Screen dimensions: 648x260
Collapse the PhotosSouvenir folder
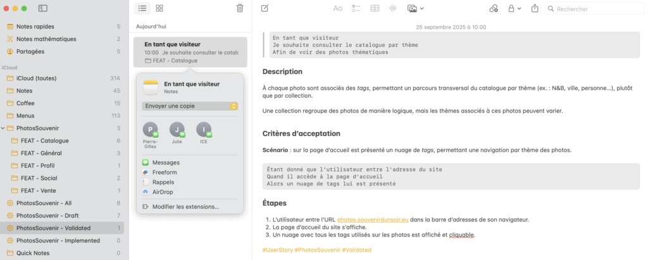click(x=3, y=128)
